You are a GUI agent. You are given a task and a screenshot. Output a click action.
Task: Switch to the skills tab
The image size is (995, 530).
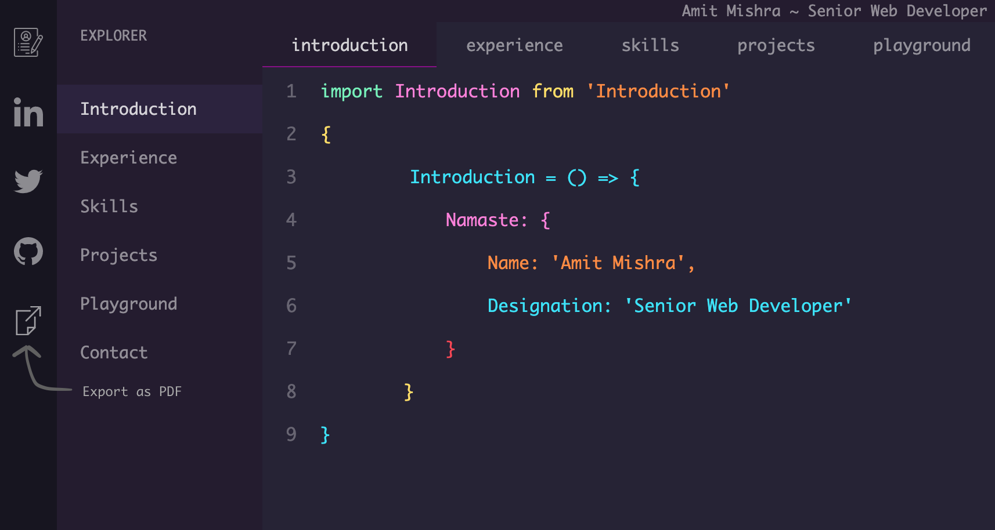tap(650, 45)
